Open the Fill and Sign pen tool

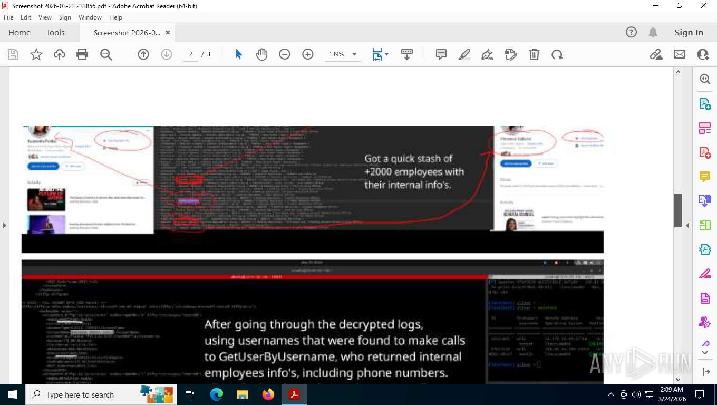pos(488,54)
